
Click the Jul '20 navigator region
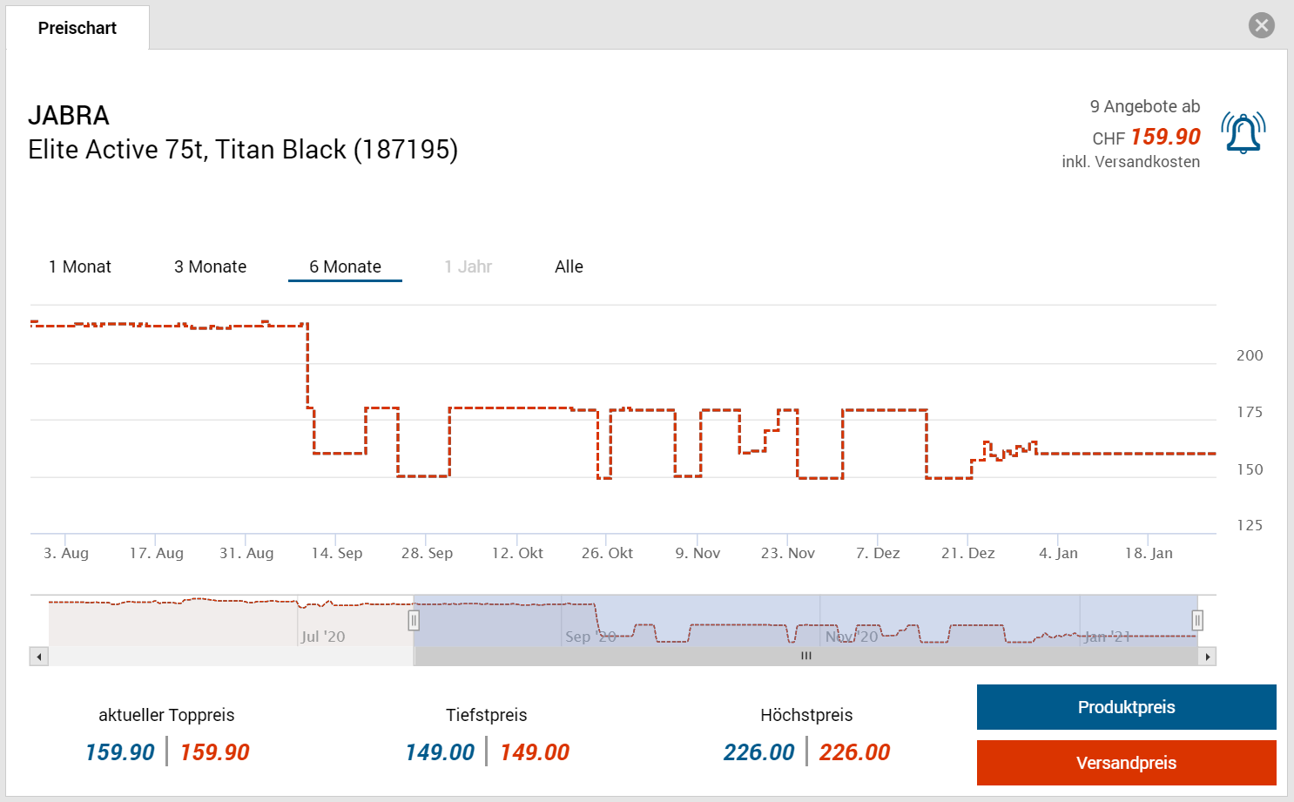(323, 637)
